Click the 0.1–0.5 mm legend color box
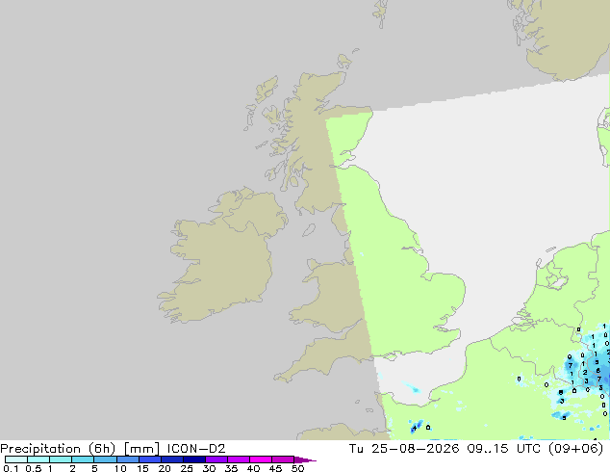The height and width of the screenshot is (472, 610). [16, 459]
